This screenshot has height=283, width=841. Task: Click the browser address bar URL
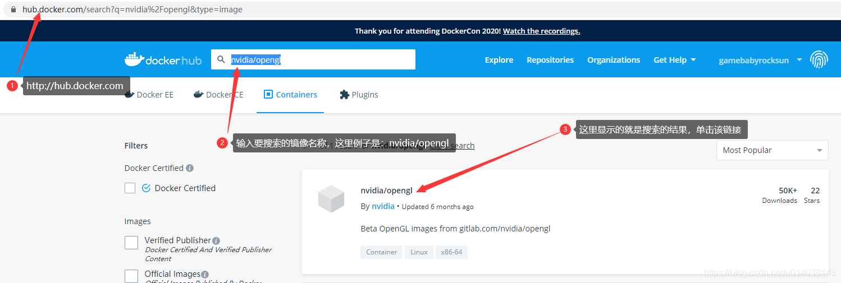coord(132,10)
